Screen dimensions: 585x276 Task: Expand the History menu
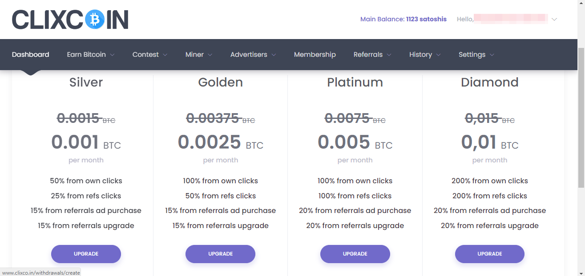pyautogui.click(x=425, y=55)
